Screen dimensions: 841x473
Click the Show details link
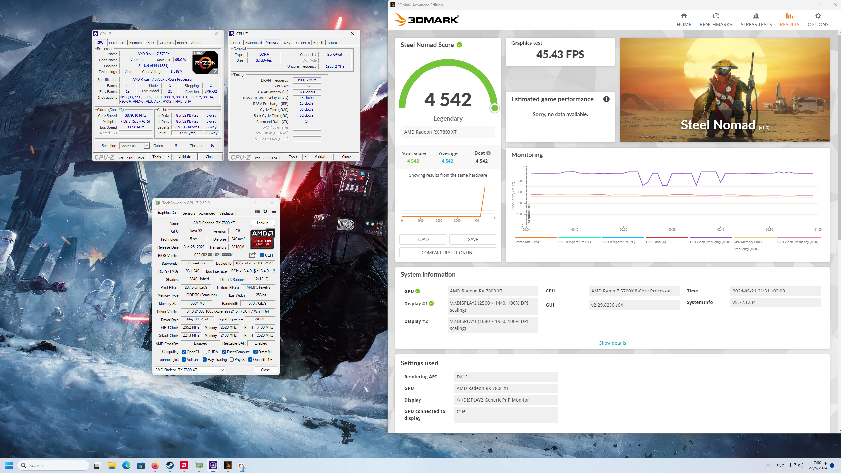612,343
